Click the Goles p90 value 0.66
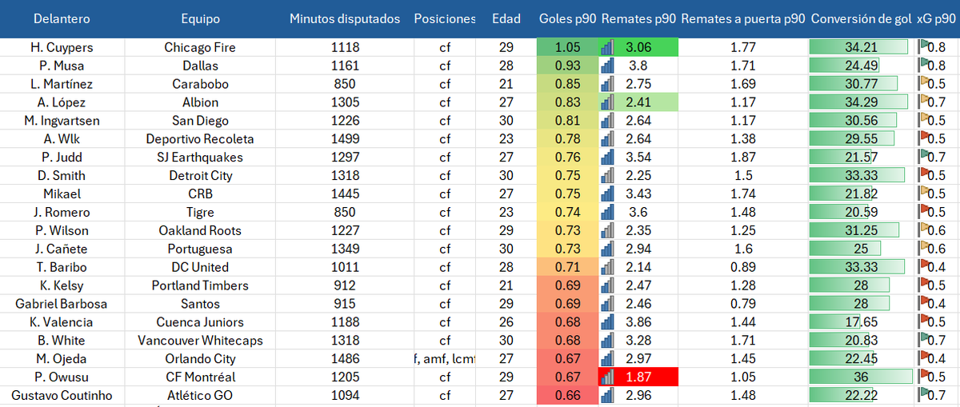The image size is (960, 407). point(567,396)
